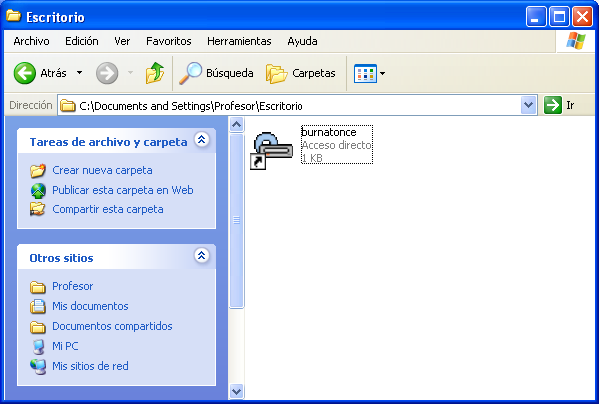Go up one folder level

tap(155, 73)
